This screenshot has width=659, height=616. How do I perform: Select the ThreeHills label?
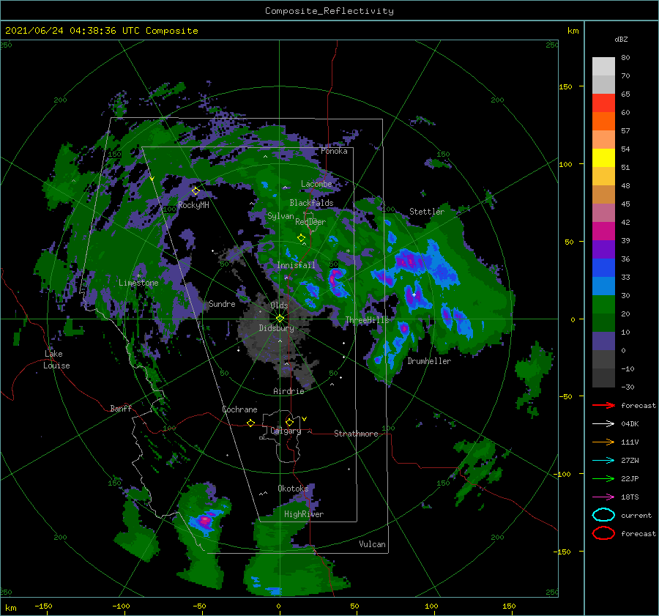(368, 320)
